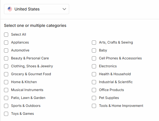This screenshot has width=159, height=121.
Task: Select the Home & Kitchen category
Action: pyautogui.click(x=6, y=82)
